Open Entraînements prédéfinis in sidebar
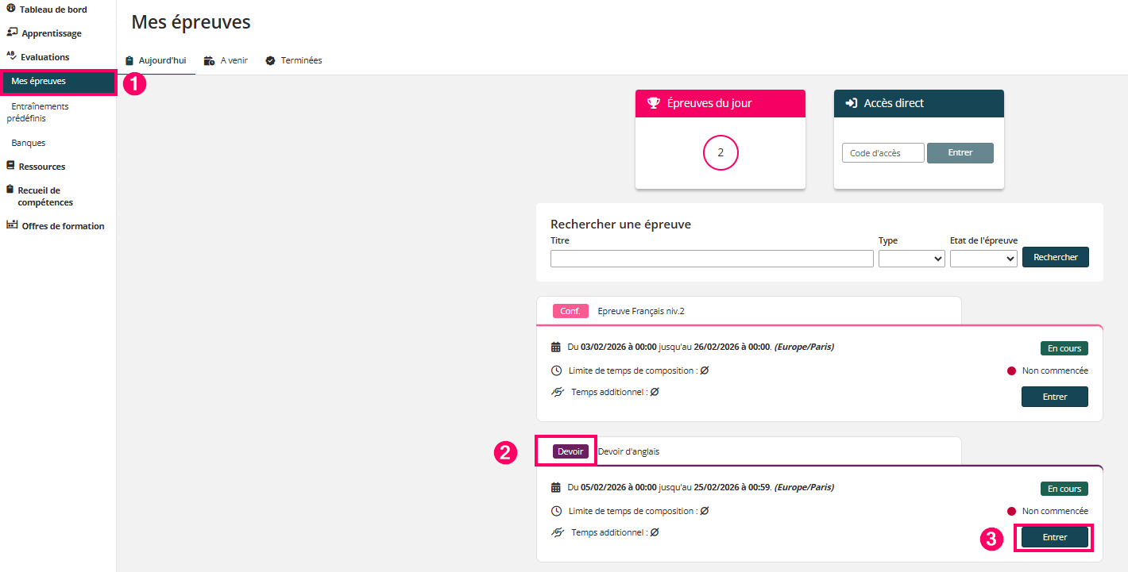The image size is (1128, 572). pyautogui.click(x=40, y=112)
